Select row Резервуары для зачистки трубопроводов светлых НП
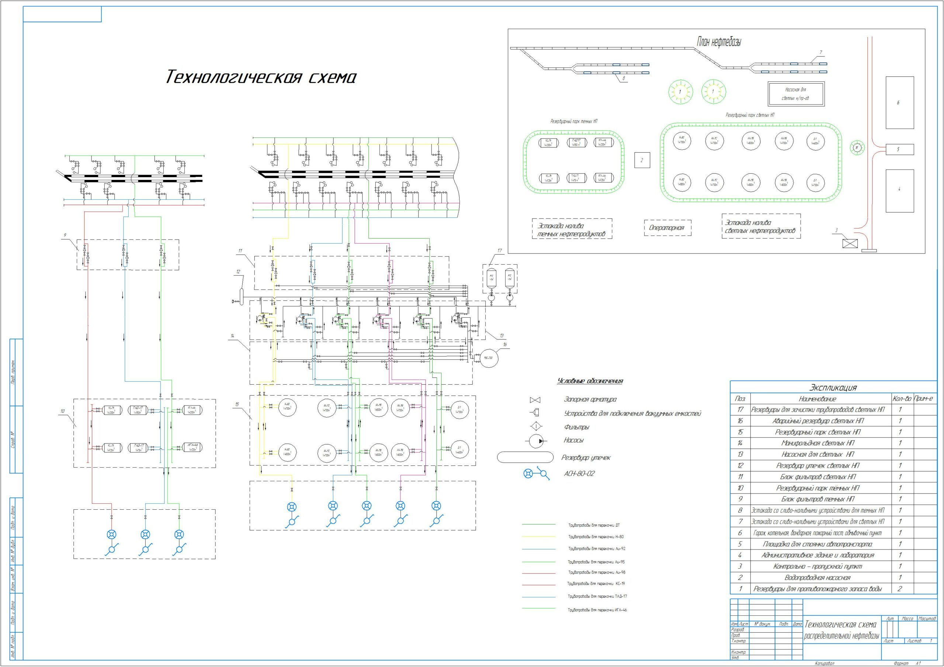 point(833,410)
